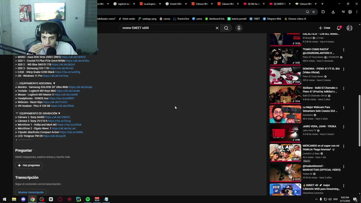Open options for FUMO COMO RASTA video
361x203 pixels.
point(344,50)
